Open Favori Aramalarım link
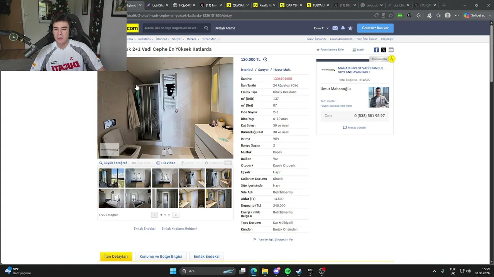Viewport: 494px width, 277px height. (x=341, y=39)
